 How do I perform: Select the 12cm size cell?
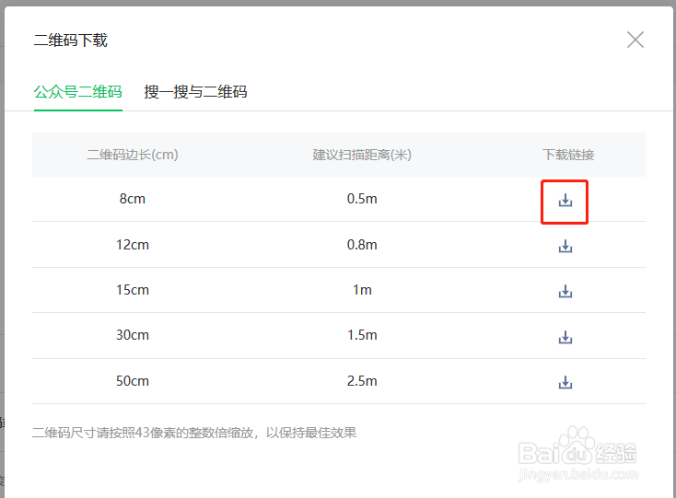[133, 245]
